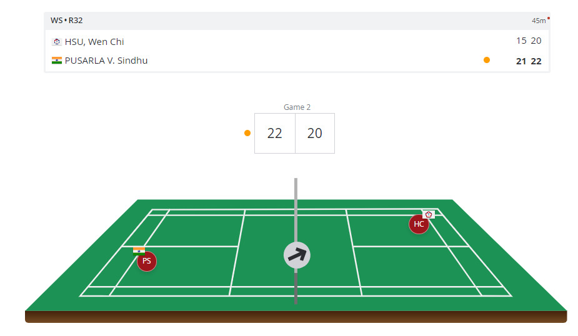
Task: Click the India flag beside PUSARLA V. Sindhu
Action: (57, 61)
